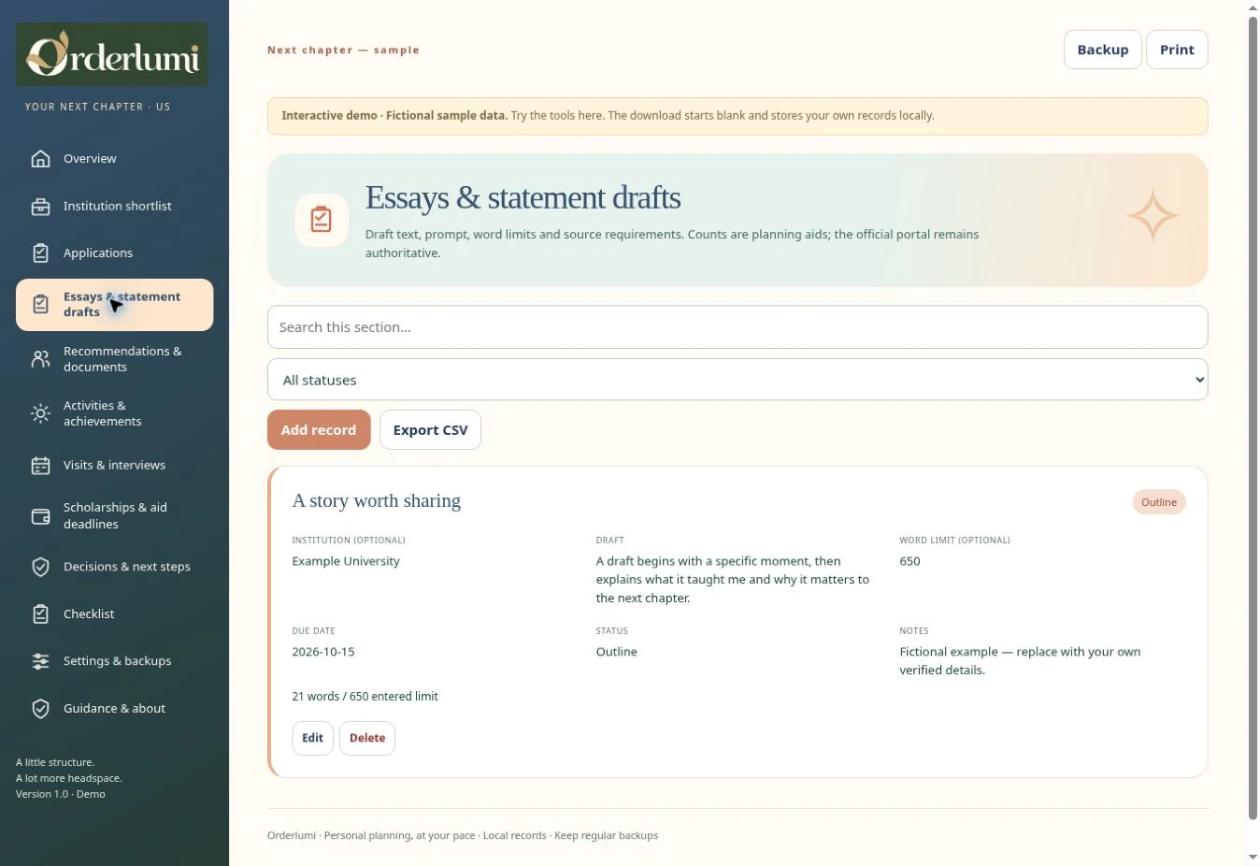Click the due date 2026-10-15
This screenshot has height=866, width=1260.
(323, 652)
